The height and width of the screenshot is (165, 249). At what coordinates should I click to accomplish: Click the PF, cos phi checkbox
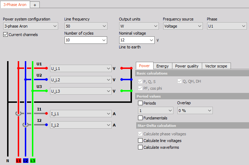pos(140,88)
